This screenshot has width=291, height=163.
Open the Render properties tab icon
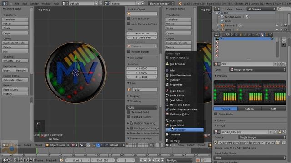pyautogui.click(x=223, y=34)
